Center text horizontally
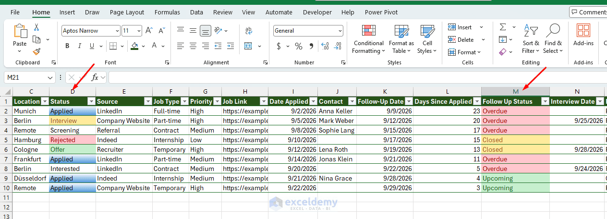Screen dimensions: 607x219 [x=193, y=46]
